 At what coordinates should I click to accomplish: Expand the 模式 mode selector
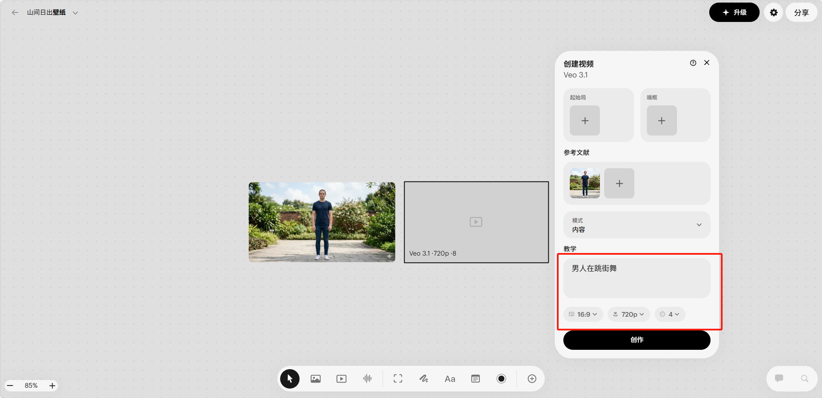pyautogui.click(x=637, y=225)
